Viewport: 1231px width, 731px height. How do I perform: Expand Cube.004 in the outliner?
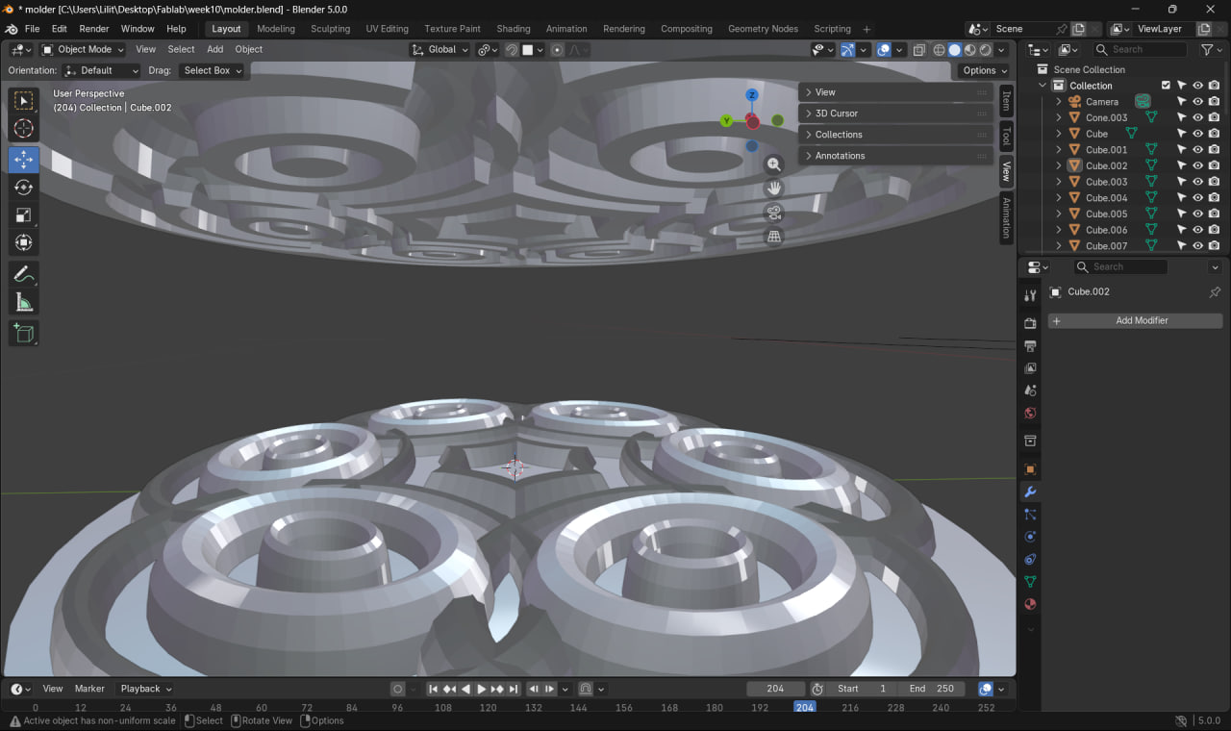coord(1059,198)
